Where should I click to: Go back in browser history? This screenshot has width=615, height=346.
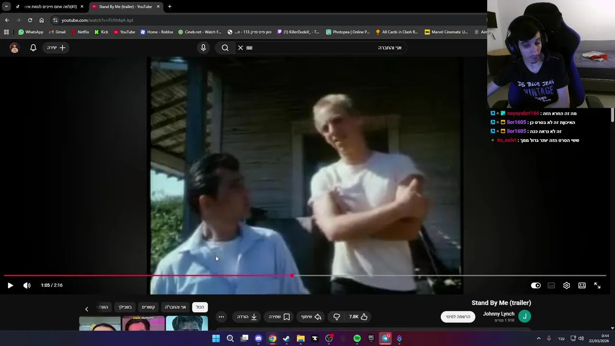coord(7,20)
